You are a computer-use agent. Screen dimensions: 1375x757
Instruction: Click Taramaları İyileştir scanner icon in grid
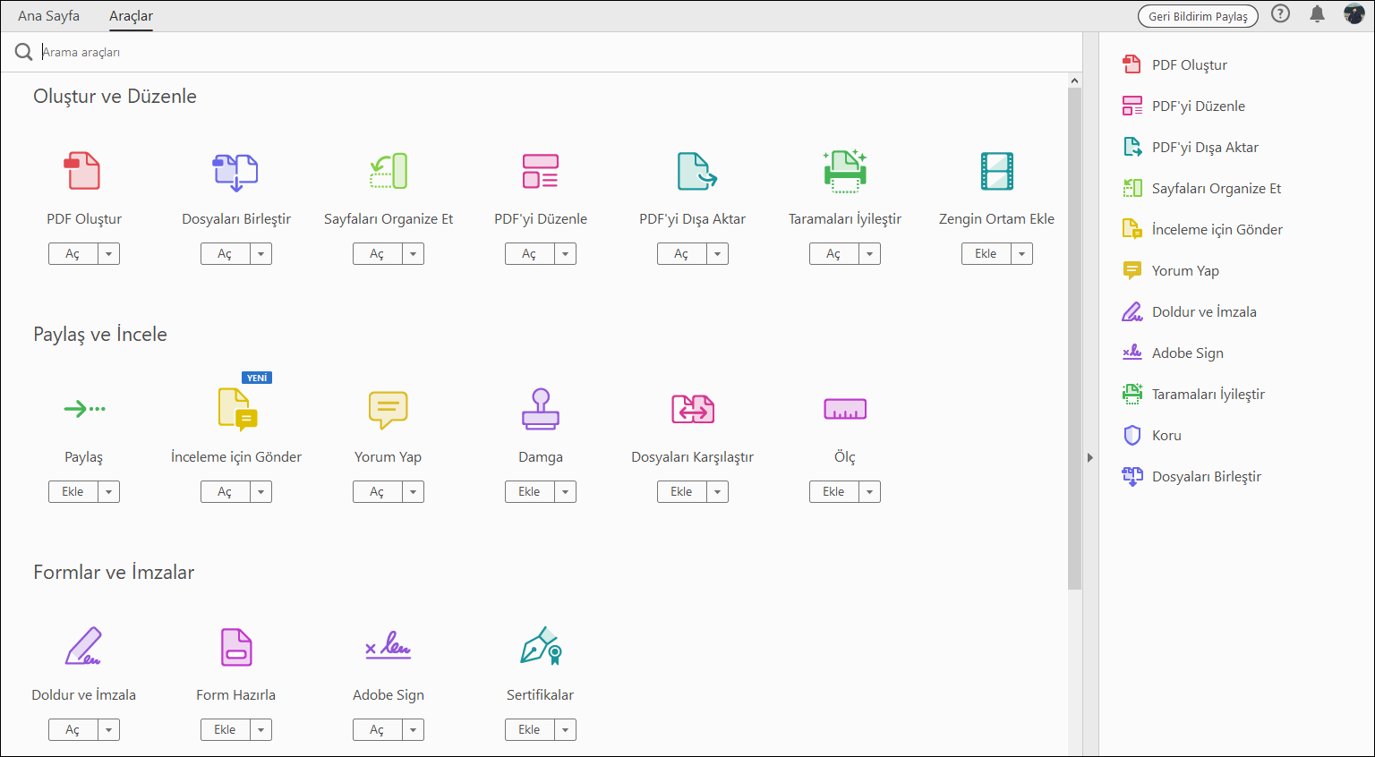[x=845, y=171]
